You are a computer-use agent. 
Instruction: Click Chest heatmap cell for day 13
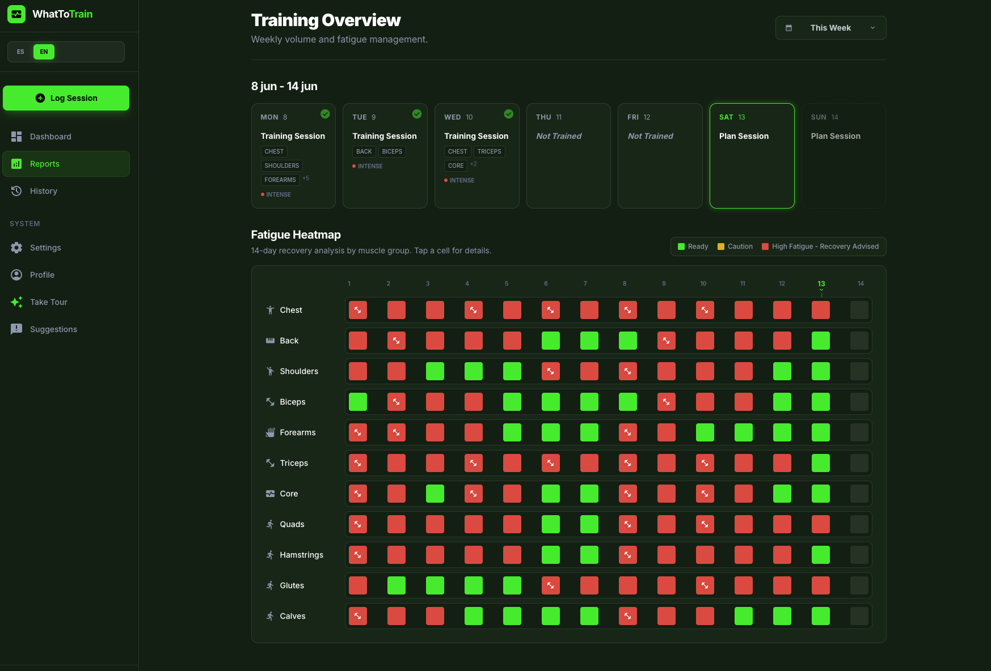(821, 310)
